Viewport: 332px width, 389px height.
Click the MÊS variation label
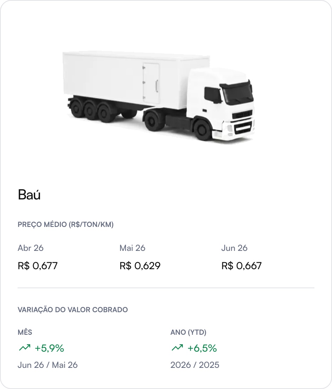(25, 332)
